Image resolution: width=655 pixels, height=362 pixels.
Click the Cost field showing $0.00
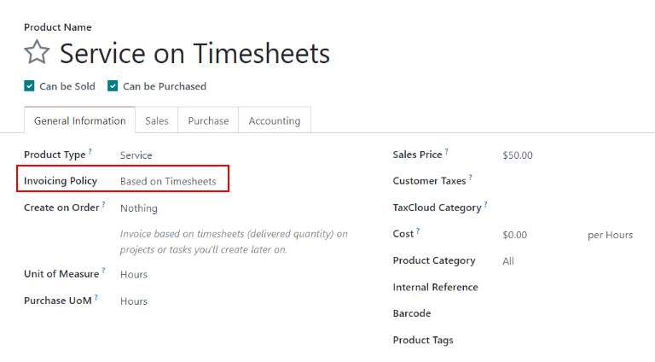(515, 235)
